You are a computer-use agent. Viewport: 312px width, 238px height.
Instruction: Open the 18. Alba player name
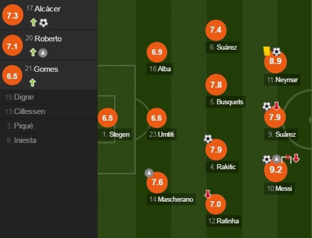tap(161, 69)
